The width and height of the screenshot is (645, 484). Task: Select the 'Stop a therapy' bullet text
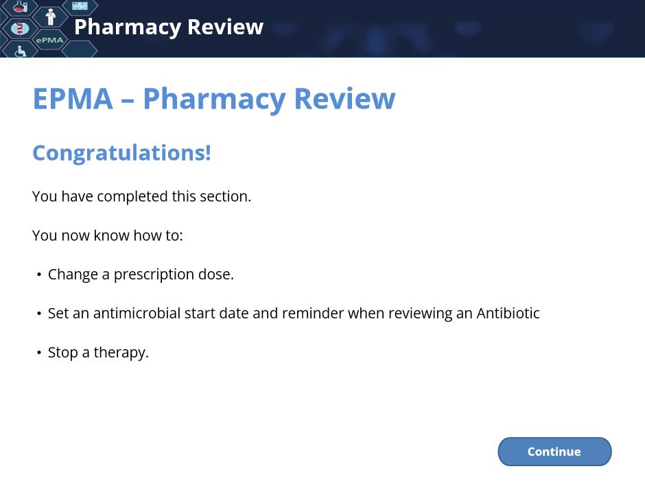tap(98, 353)
